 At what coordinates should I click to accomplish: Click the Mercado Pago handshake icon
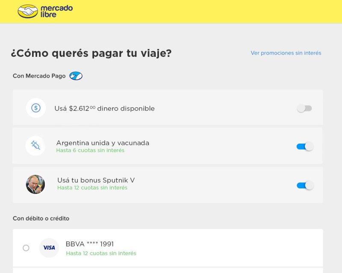pos(76,76)
